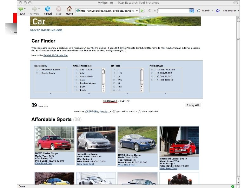Click the Manufacturer list scrollbar thumb
The height and width of the screenshot is (188, 251).
tap(103, 72)
